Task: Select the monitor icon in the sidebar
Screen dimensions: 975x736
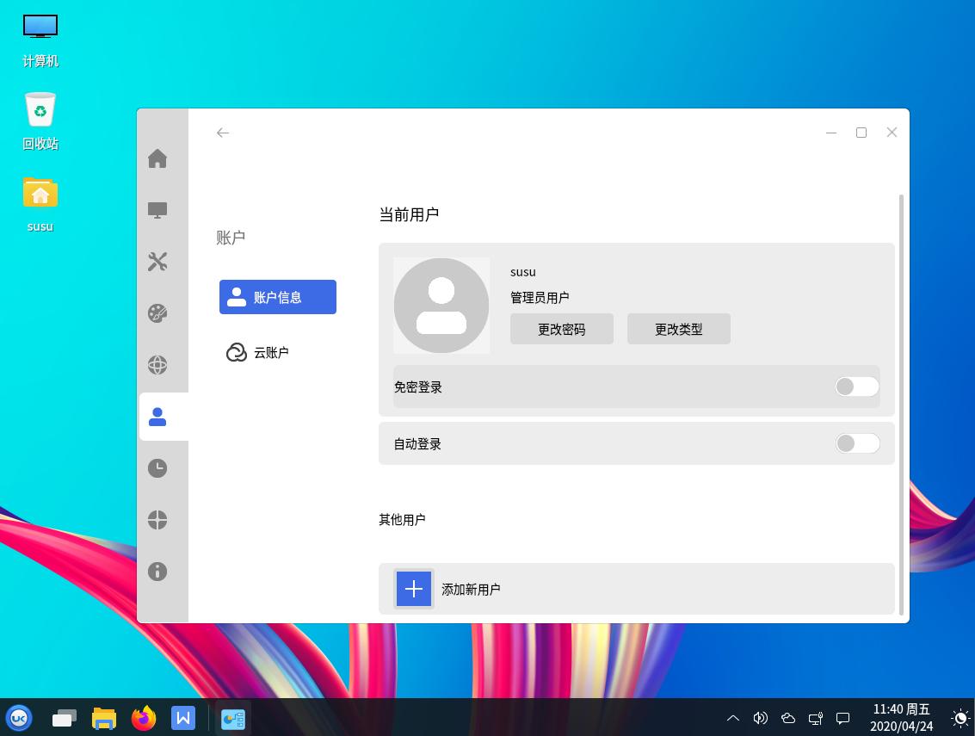Action: 157,210
